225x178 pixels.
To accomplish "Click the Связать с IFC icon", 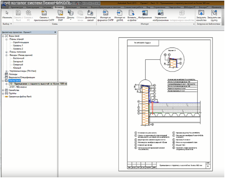I will coord(28,13).
